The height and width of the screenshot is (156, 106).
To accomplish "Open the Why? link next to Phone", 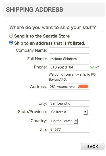I will [94, 67].
